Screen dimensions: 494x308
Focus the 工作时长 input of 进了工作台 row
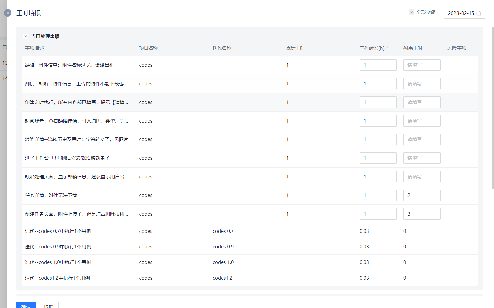pos(378,158)
